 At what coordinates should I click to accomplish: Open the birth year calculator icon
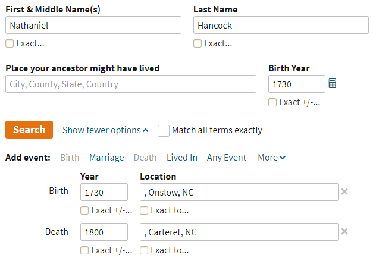point(333,83)
